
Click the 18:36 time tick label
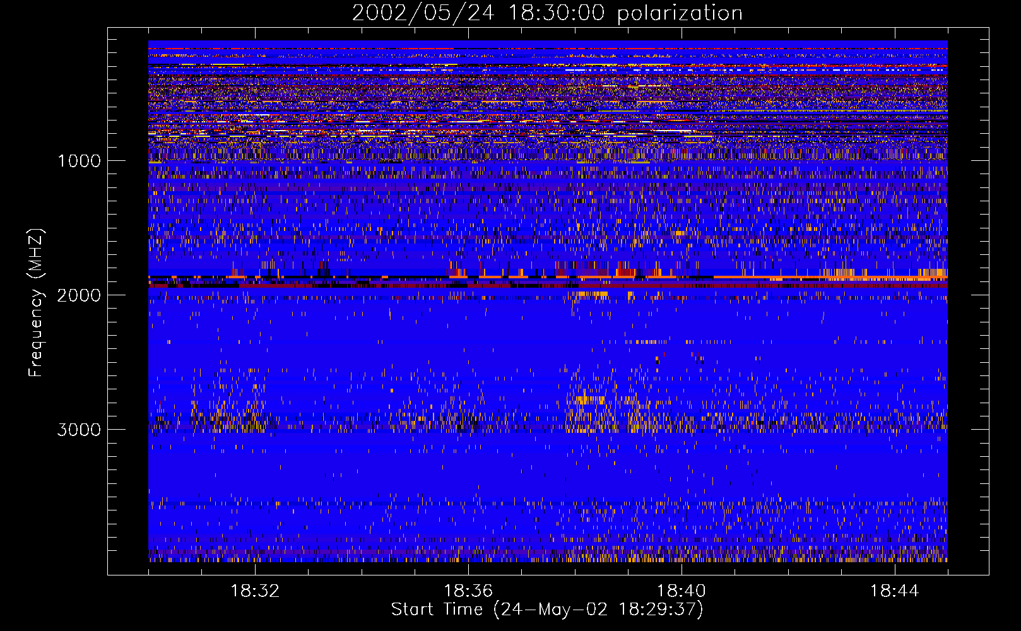coord(468,591)
